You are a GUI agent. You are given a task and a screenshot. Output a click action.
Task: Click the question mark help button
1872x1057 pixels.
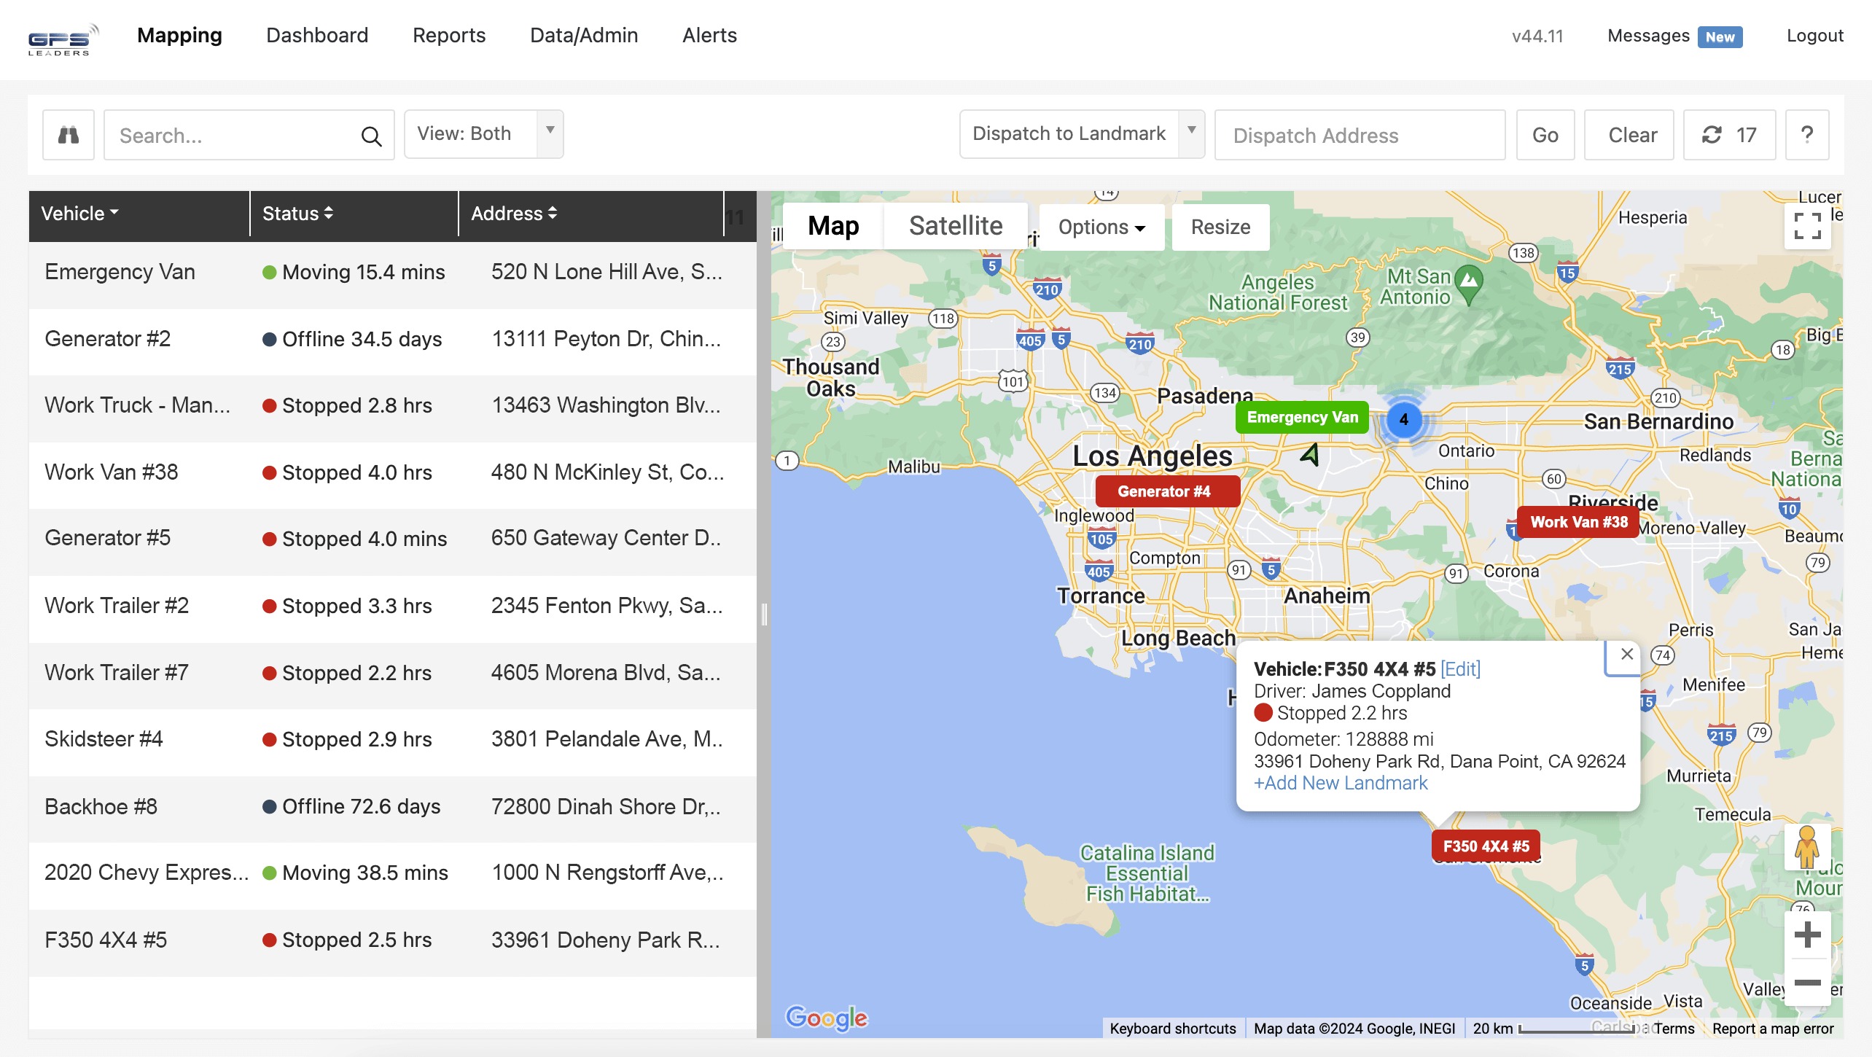(x=1806, y=135)
